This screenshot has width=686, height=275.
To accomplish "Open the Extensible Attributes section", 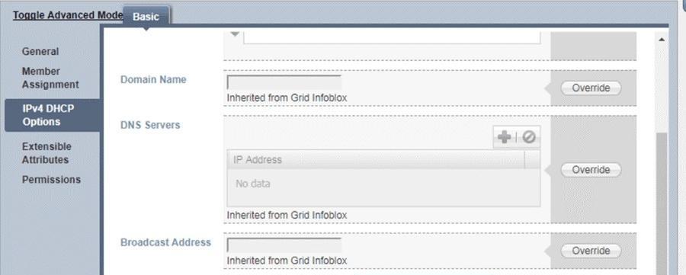I will pyautogui.click(x=46, y=153).
